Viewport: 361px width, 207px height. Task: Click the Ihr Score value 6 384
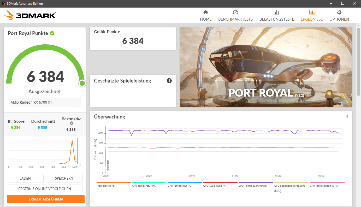coord(16,127)
